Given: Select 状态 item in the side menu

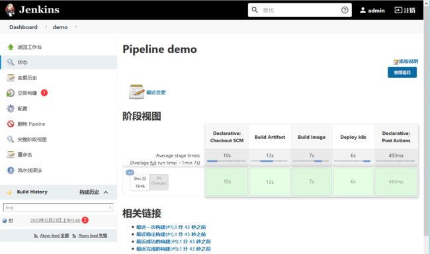Looking at the screenshot, I should pyautogui.click(x=59, y=62).
